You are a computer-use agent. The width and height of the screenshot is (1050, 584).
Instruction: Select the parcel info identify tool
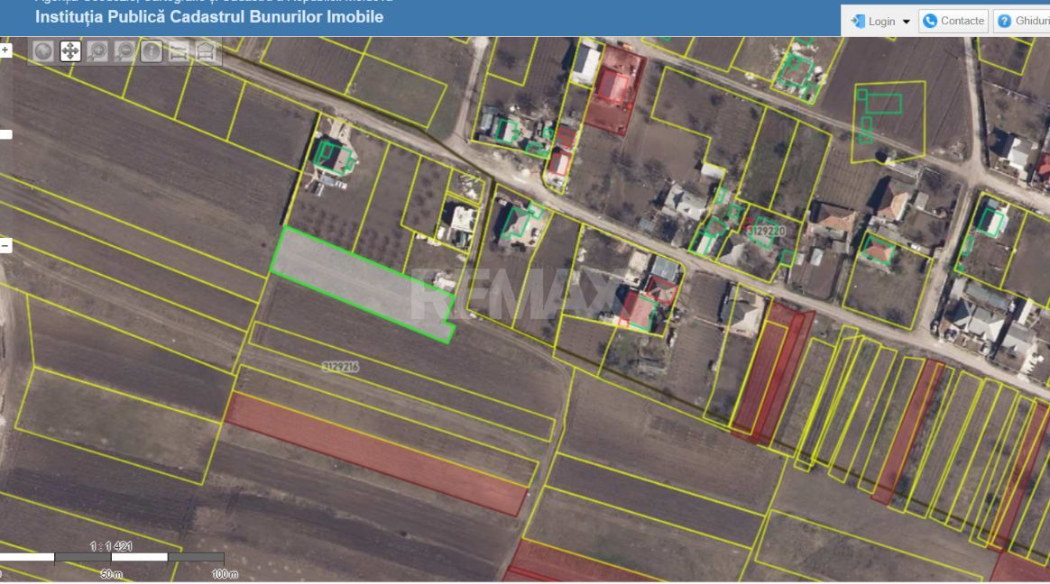click(152, 51)
